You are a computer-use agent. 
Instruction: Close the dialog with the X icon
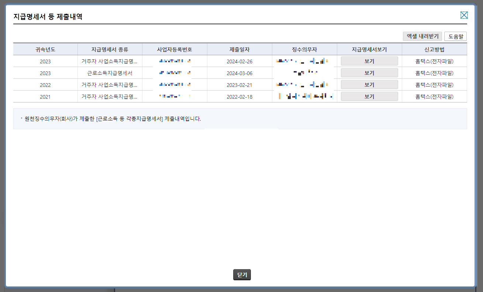coord(464,15)
